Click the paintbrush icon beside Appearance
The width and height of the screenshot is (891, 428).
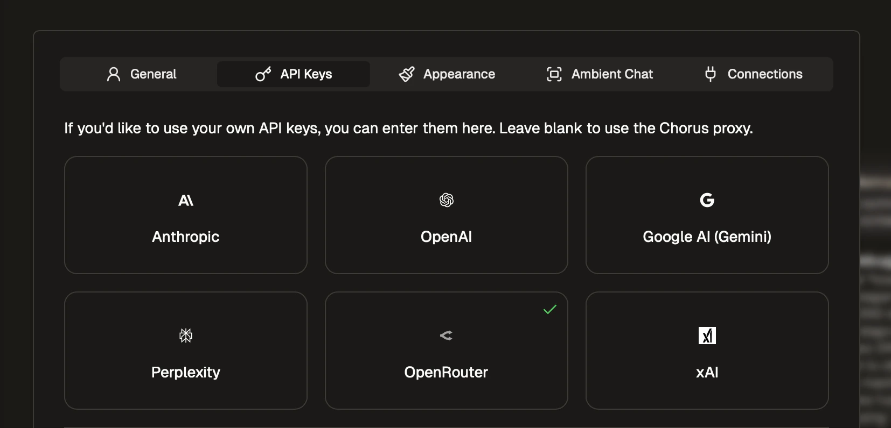click(407, 74)
